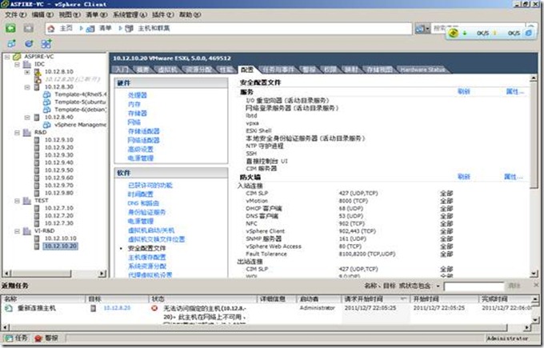This screenshot has height=348, width=544.
Task: Collapse the R&D datacenter node
Action: pos(17,132)
